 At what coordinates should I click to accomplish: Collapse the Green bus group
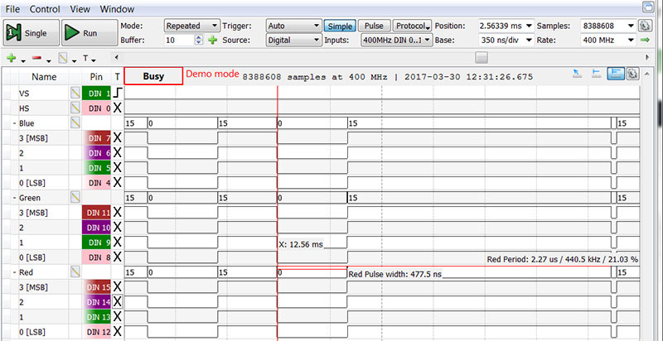(15, 198)
